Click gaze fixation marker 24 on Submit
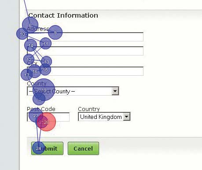This screenshot has height=170, width=202. tap(38, 148)
